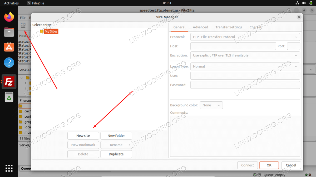Screen dimensions: 316x177
Task: Launch Firefox from the Ubuntu dock
Action: [9, 17]
